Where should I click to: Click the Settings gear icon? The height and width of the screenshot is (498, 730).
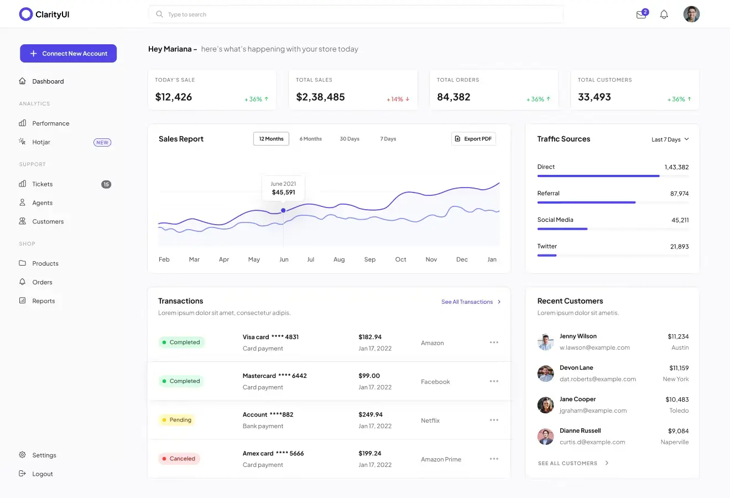tap(22, 455)
